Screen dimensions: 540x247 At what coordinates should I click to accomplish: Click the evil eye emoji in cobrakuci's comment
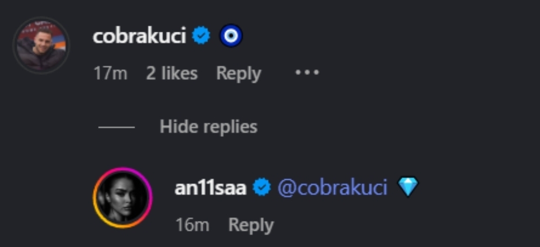pyautogui.click(x=231, y=37)
